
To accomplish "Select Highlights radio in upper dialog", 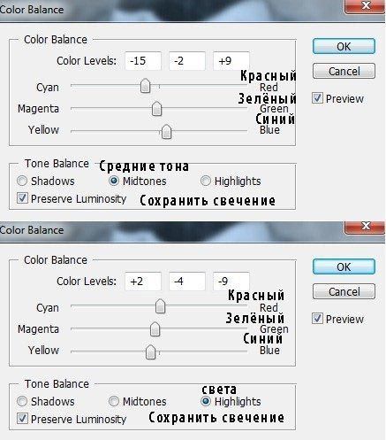I will coord(206,181).
